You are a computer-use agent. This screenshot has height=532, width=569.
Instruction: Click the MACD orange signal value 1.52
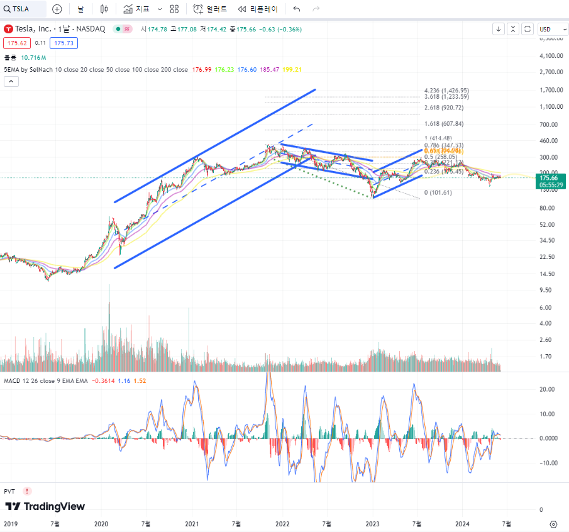coord(140,381)
